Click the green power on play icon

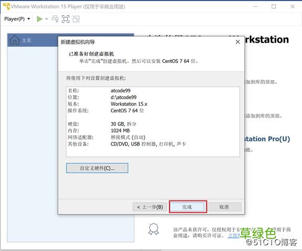point(40,19)
